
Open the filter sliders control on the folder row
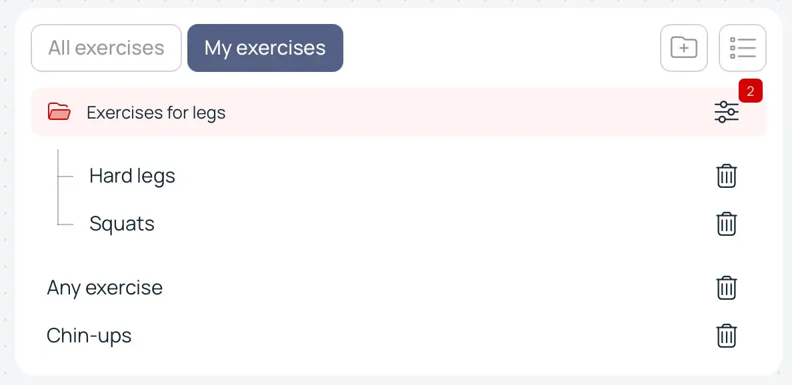point(726,112)
